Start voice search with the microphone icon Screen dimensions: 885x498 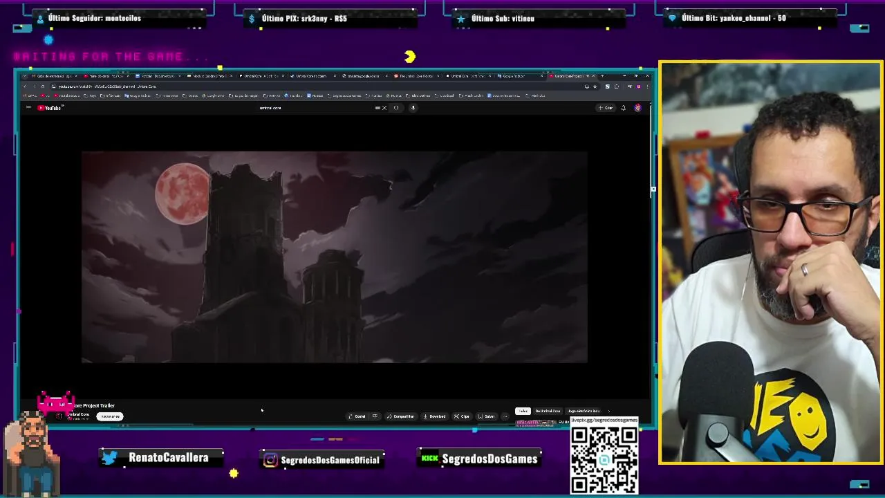pyautogui.click(x=413, y=108)
